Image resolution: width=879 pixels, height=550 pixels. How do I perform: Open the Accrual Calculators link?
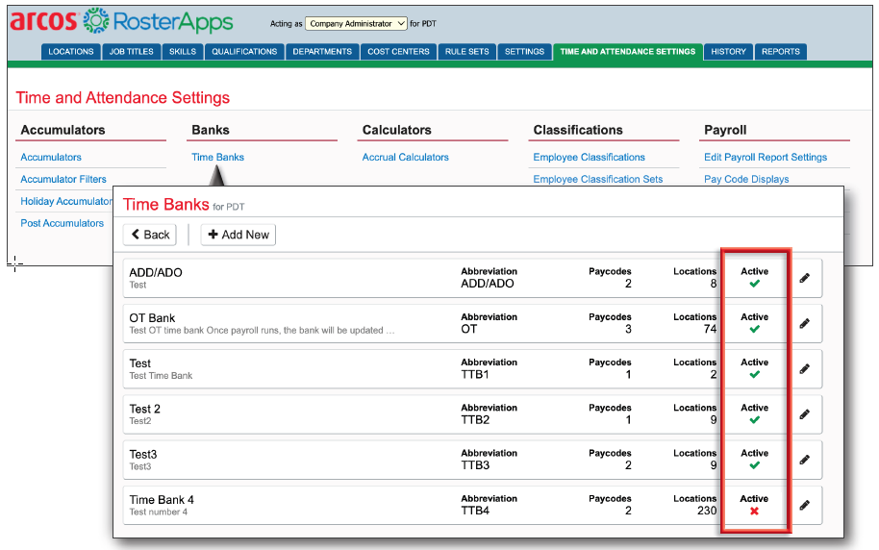tap(405, 157)
